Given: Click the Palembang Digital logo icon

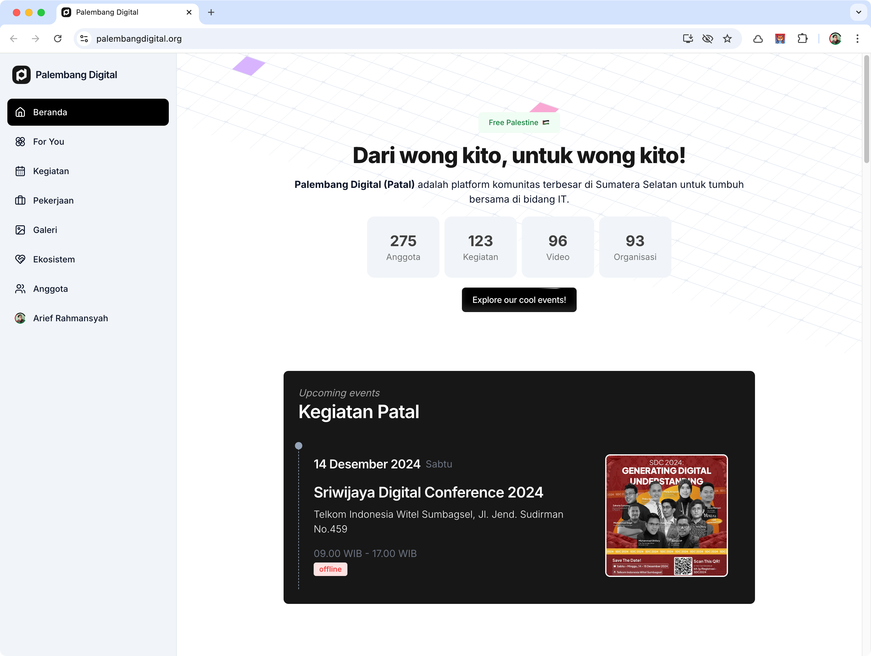Looking at the screenshot, I should click(21, 75).
